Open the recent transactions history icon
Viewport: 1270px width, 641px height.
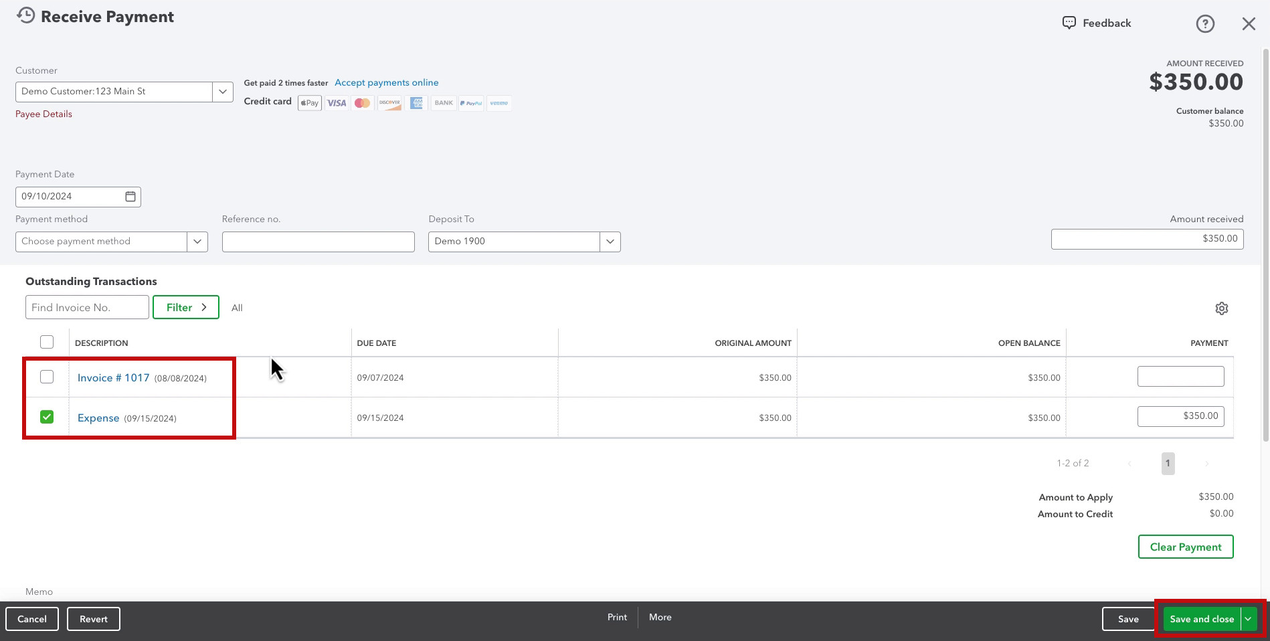click(25, 16)
